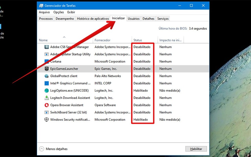Viewport: 251px width, 157px height.
Task: Click the Windows Security notification icon
Action: (47, 119)
